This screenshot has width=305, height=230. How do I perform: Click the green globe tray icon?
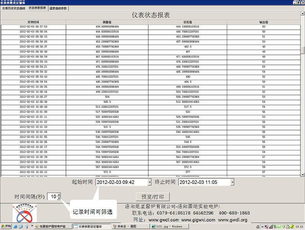279,226
